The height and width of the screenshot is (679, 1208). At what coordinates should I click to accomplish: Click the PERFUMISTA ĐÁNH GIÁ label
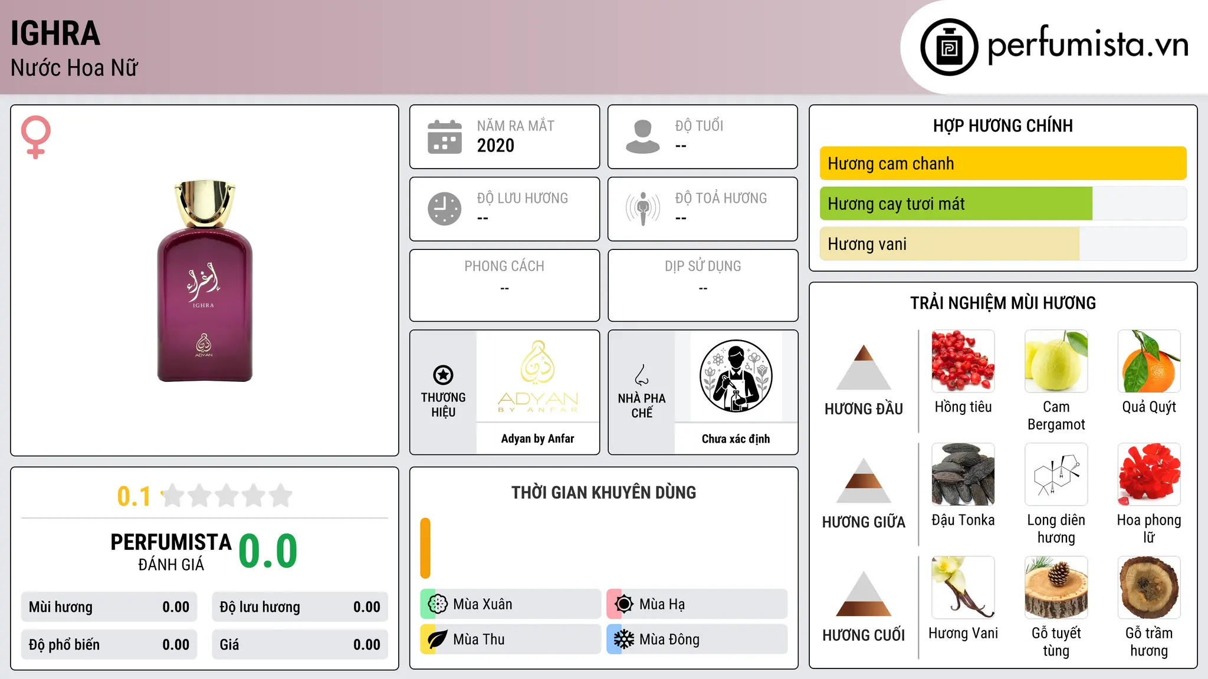click(x=171, y=552)
